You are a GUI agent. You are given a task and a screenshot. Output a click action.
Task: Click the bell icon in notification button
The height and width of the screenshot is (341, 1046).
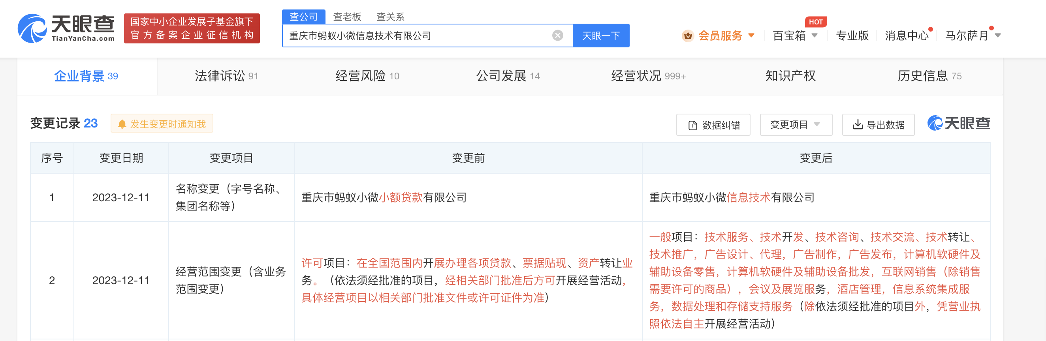(x=122, y=124)
